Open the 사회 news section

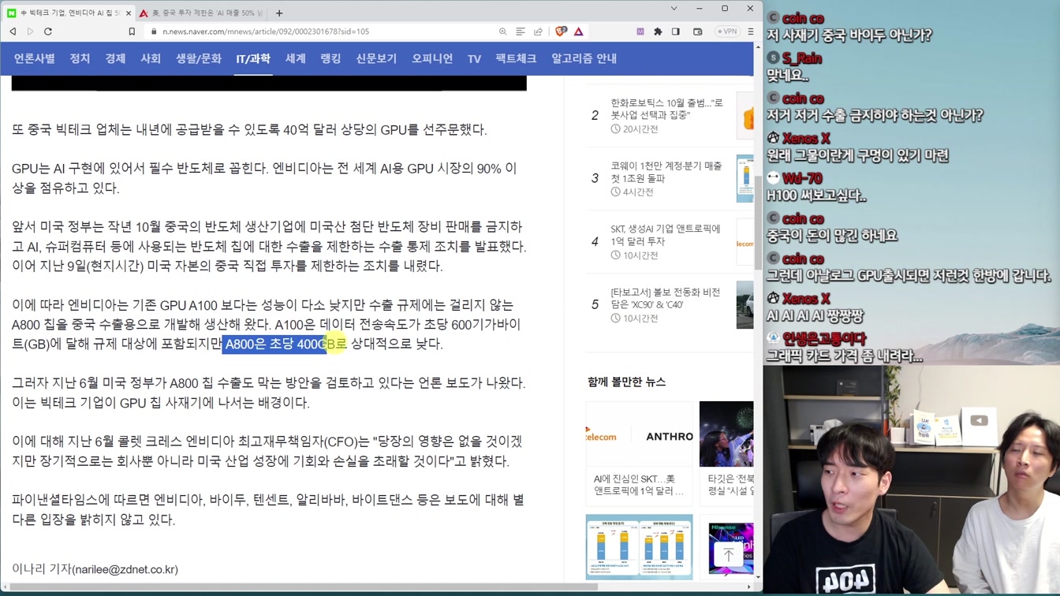tap(151, 58)
